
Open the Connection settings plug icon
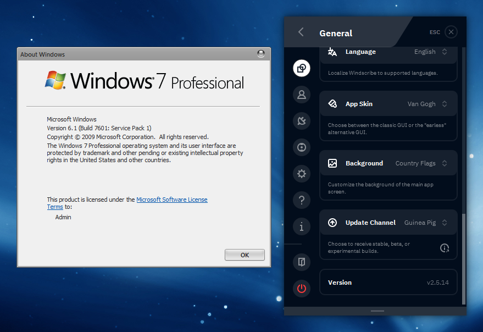(x=301, y=121)
